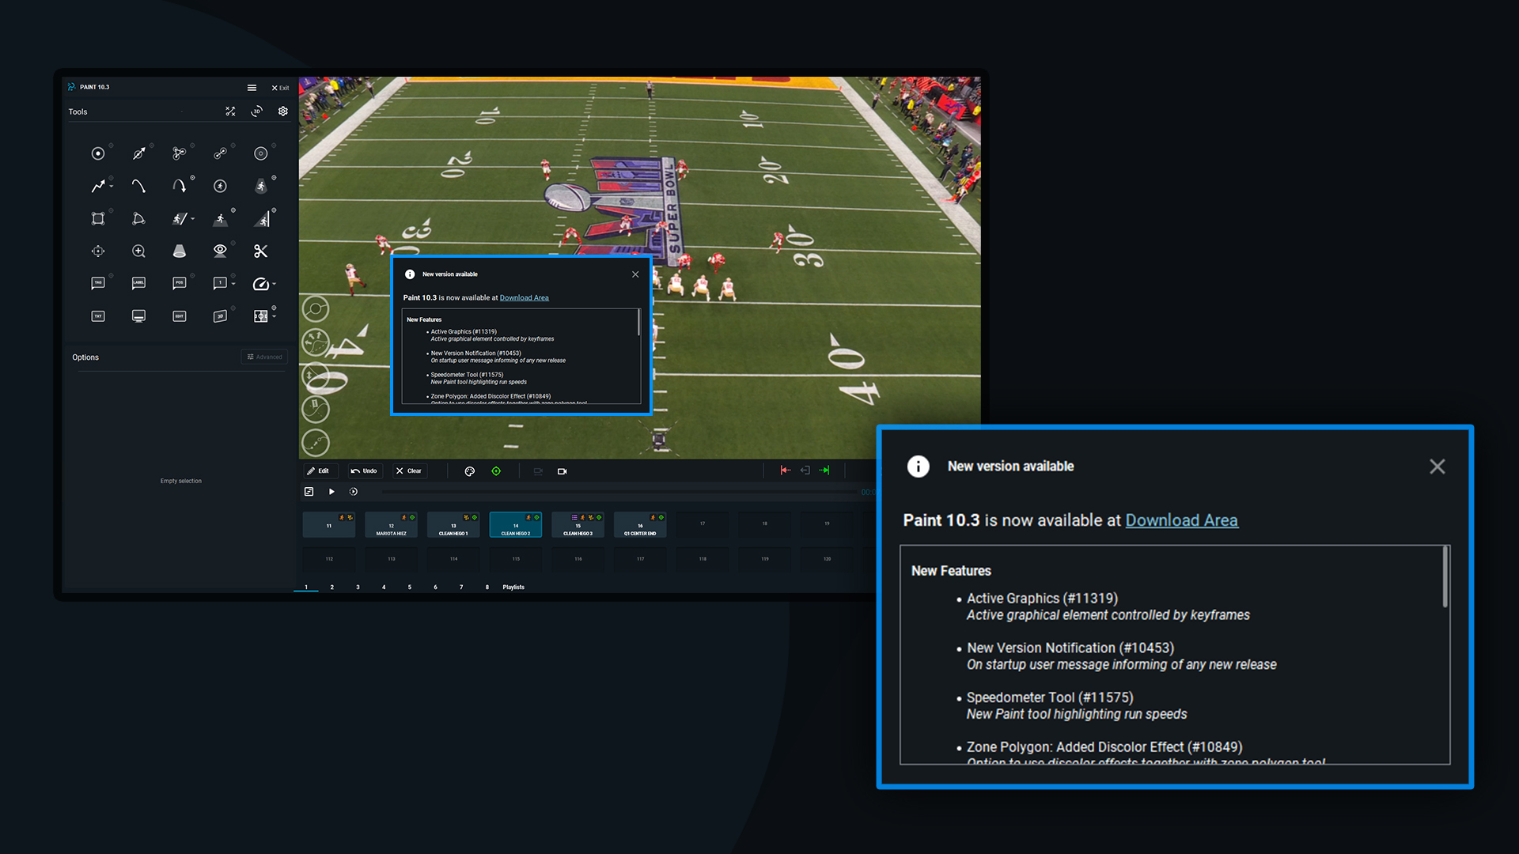Select the TAG label tool
Image resolution: width=1519 pixels, height=854 pixels.
[x=98, y=283]
